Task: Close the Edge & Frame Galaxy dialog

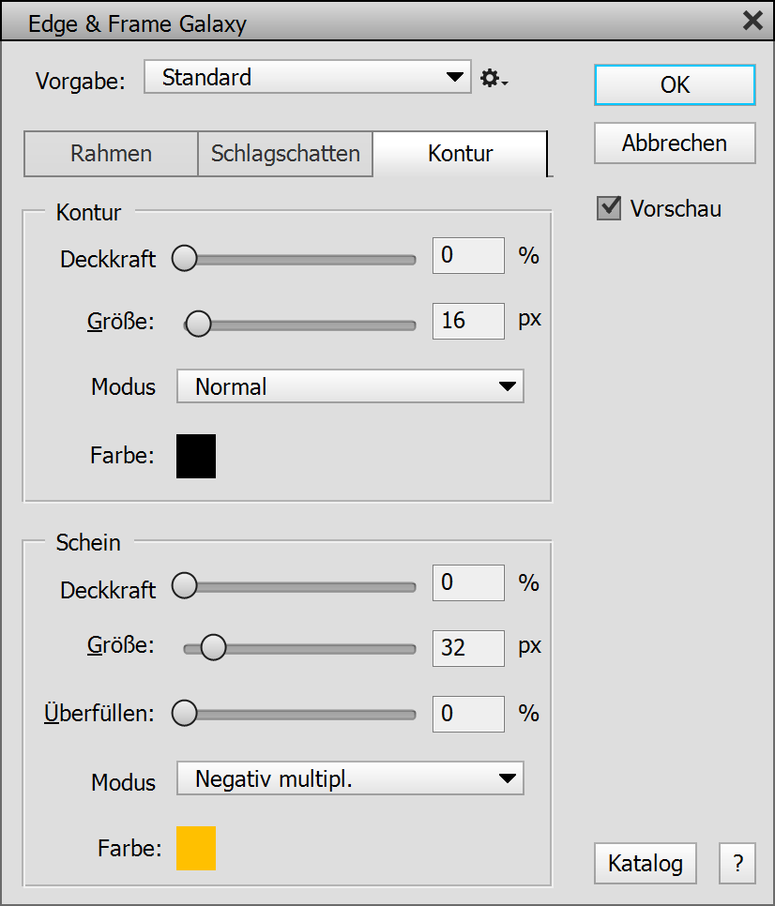Action: 752,21
